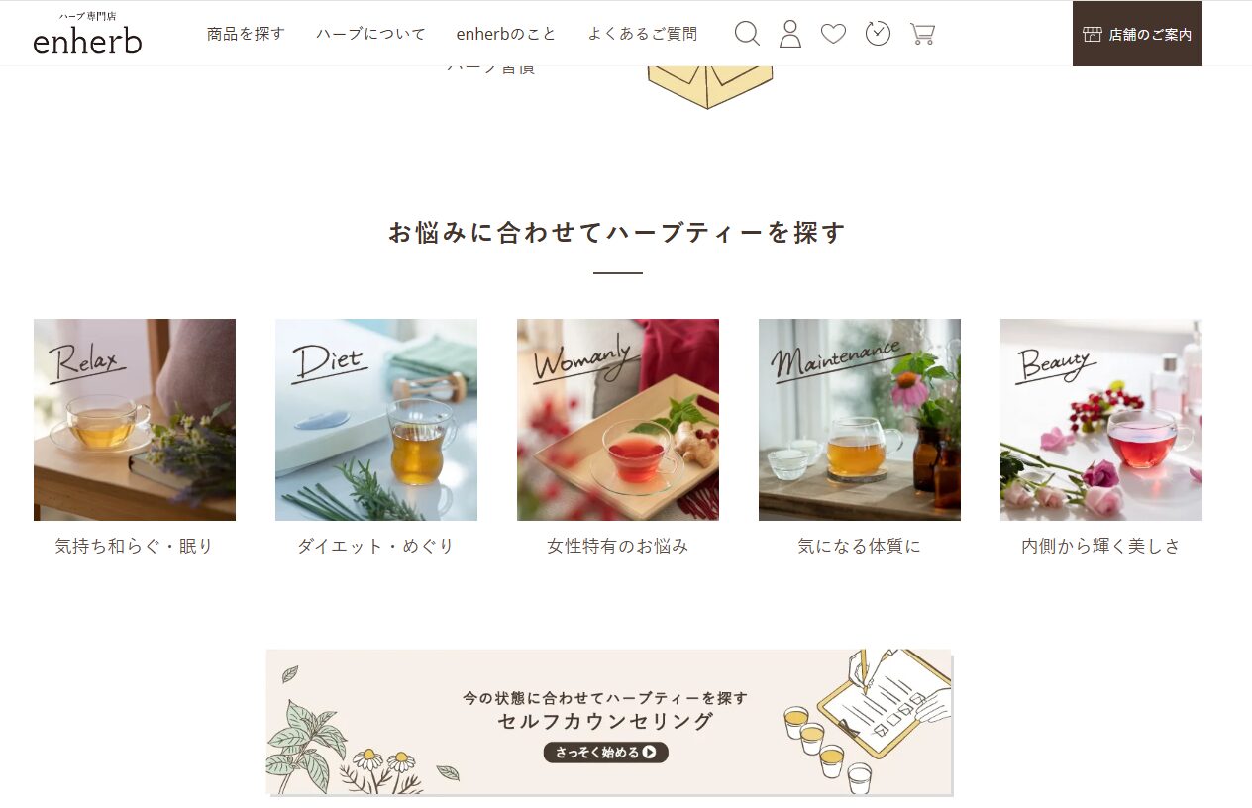Select the Diet tea thumbnail
The height and width of the screenshot is (808, 1252).
point(376,420)
